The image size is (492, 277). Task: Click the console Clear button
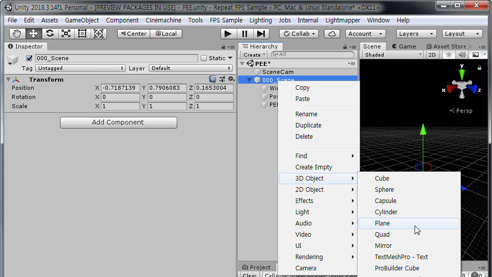[250, 275]
